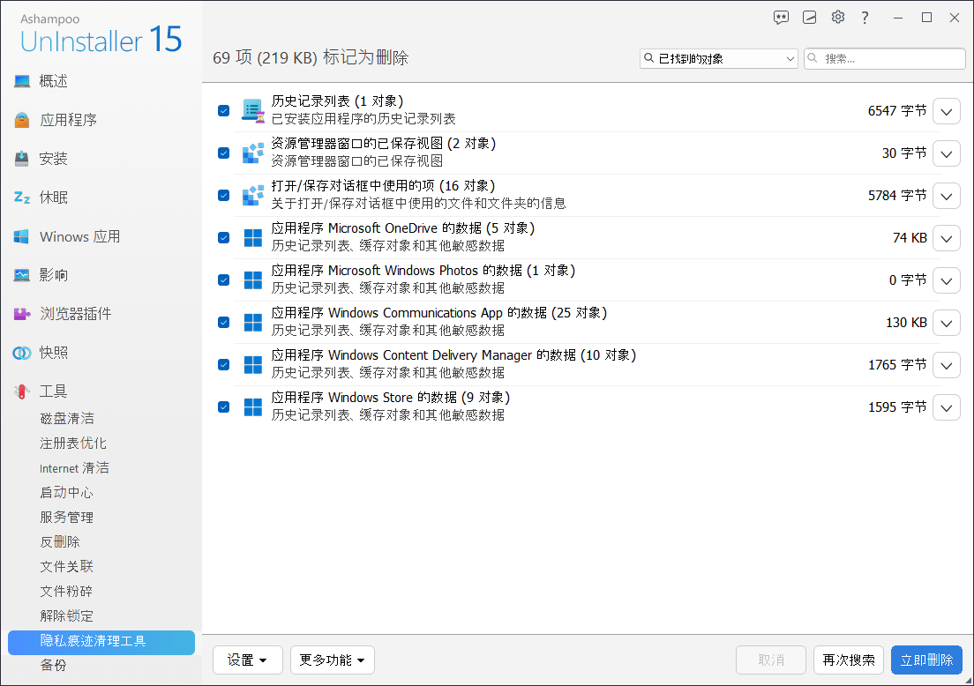Expand the Windows Photos 0 字节 row
This screenshot has height=686, width=974.
click(x=946, y=280)
